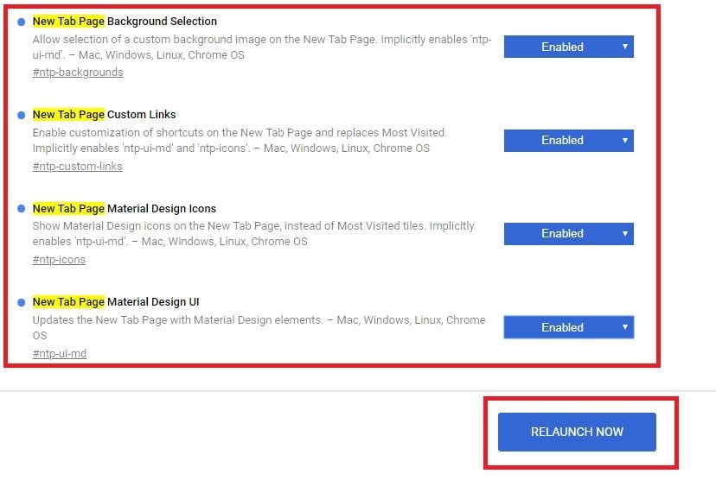Screen dimensions: 716x480
Task: Select the New Tab Page Background Selection title
Action: tap(125, 22)
